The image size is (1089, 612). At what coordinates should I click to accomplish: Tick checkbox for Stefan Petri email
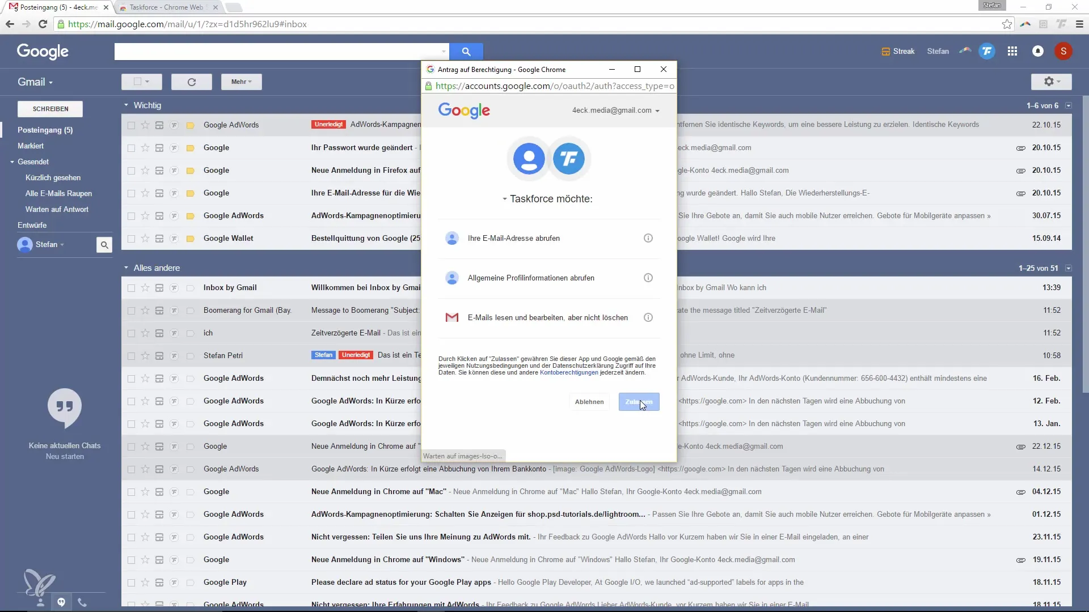pos(131,355)
